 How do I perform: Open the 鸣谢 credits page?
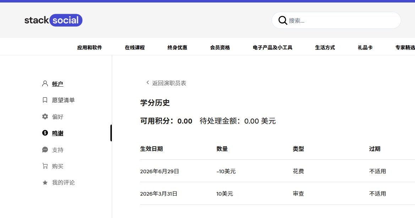pos(58,133)
